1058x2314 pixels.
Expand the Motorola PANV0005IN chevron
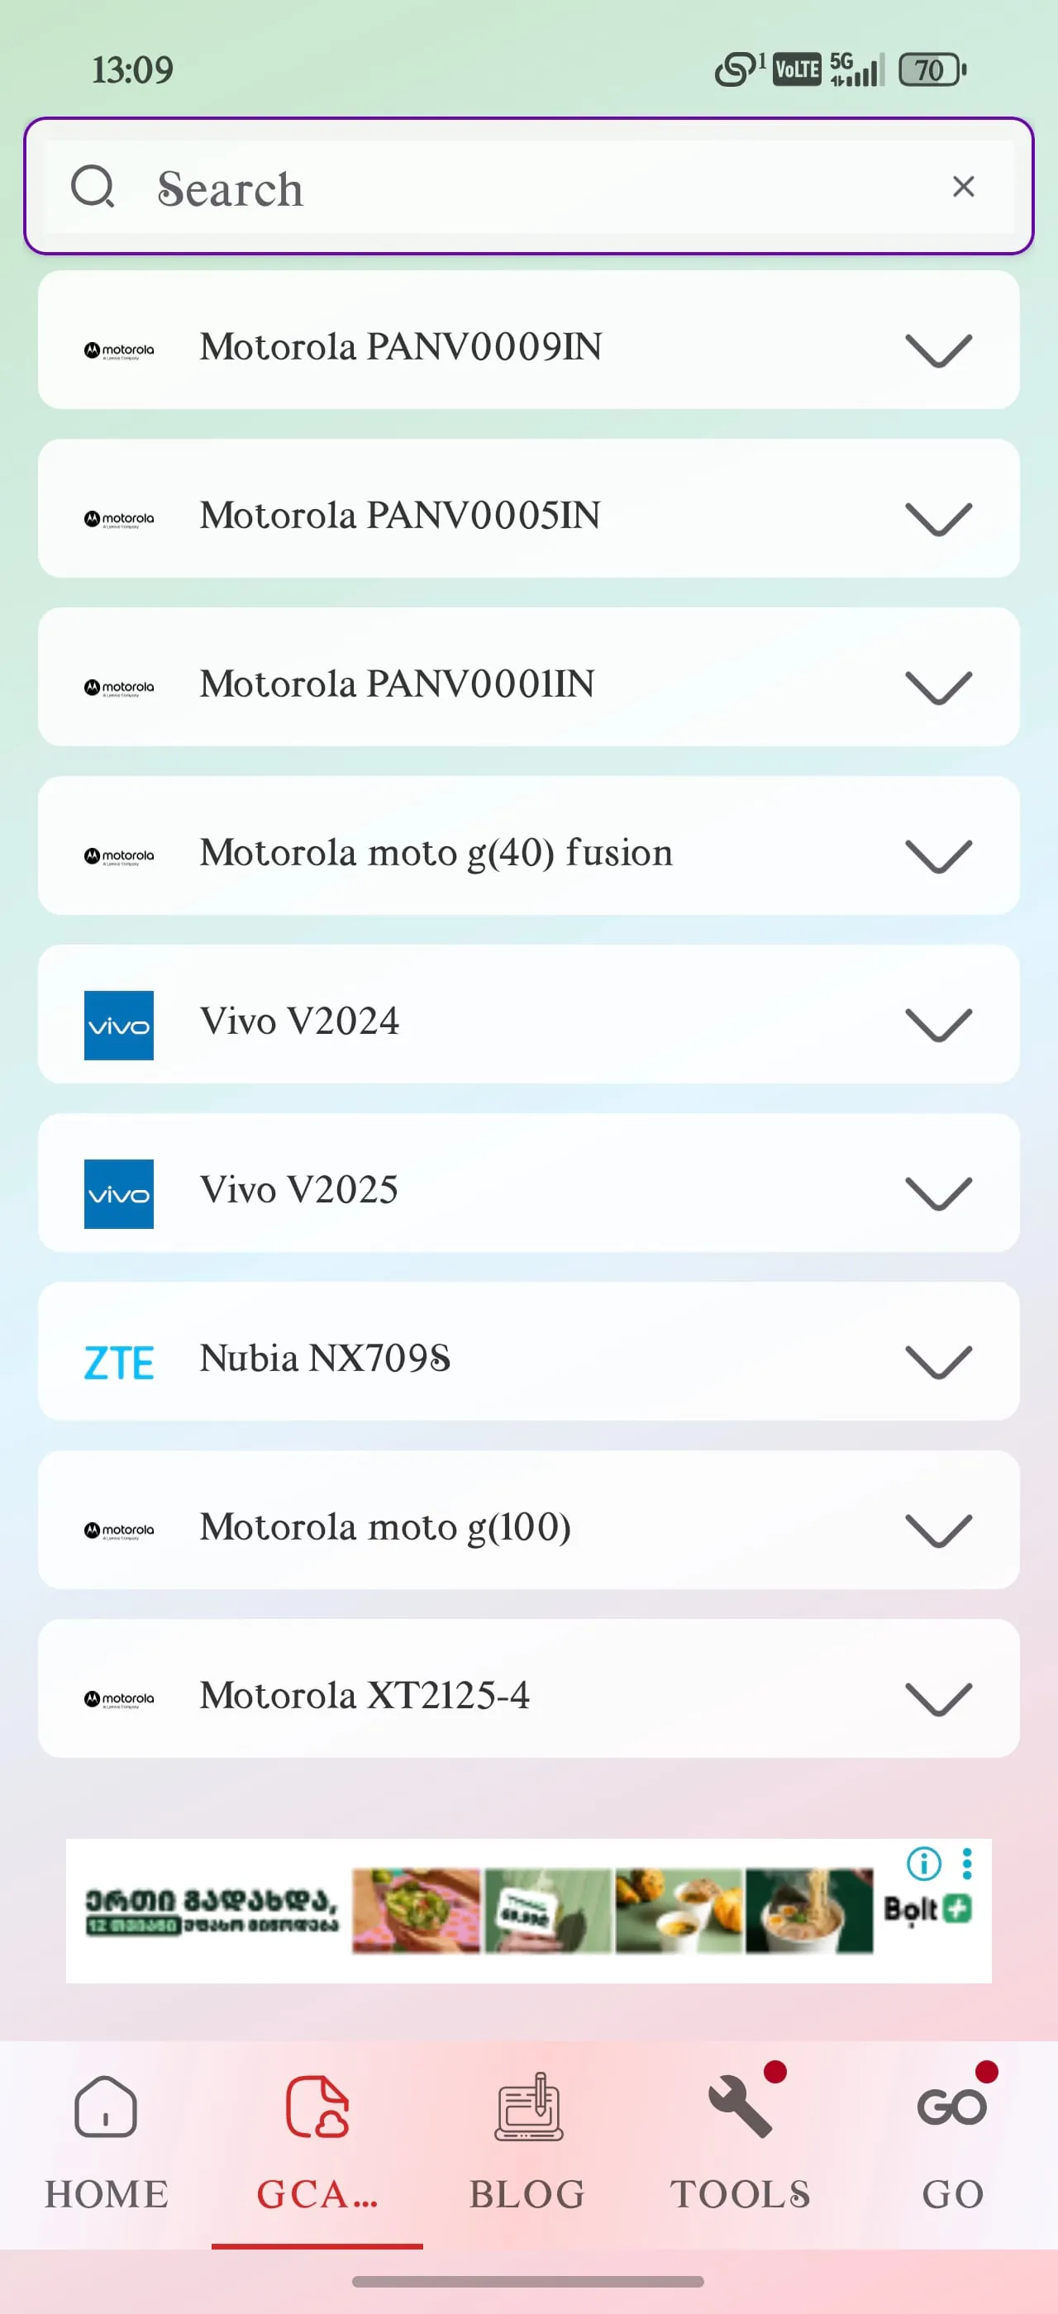(937, 517)
